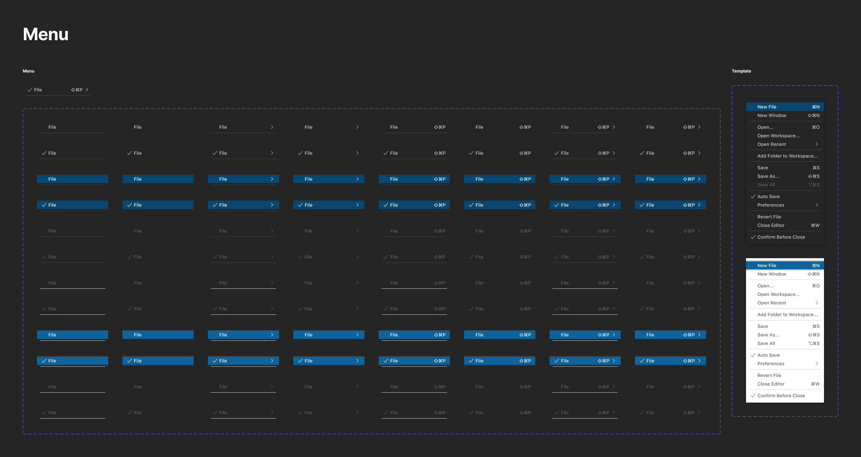Click ⌘W shortcut icon in dark template menu

pos(815,225)
